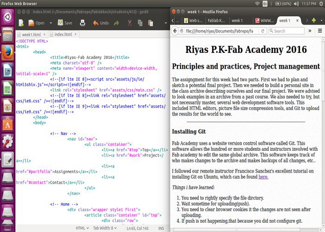The image size is (325, 232).
Task: Click the Bluetooth indicator in top panel
Action: 271,4
